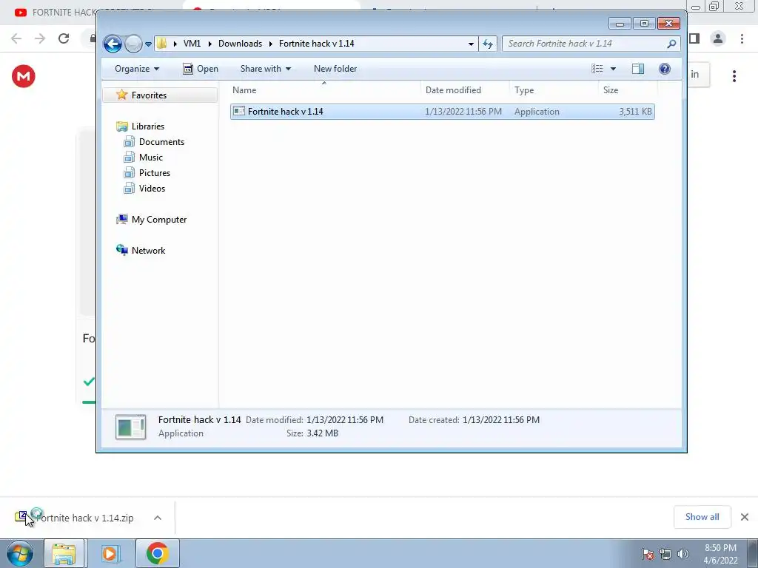Click the folder icon in address bar

point(162,44)
